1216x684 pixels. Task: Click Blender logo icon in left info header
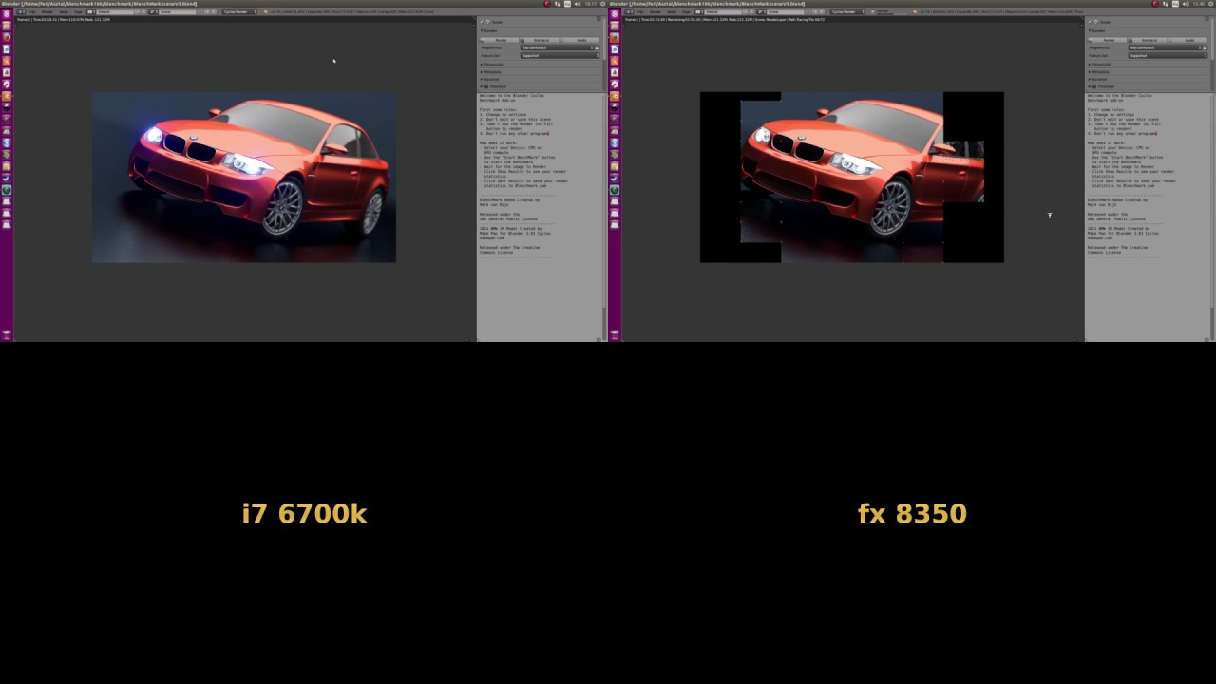point(265,11)
